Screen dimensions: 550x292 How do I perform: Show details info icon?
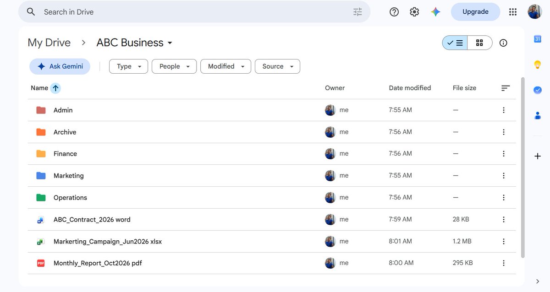click(x=503, y=43)
